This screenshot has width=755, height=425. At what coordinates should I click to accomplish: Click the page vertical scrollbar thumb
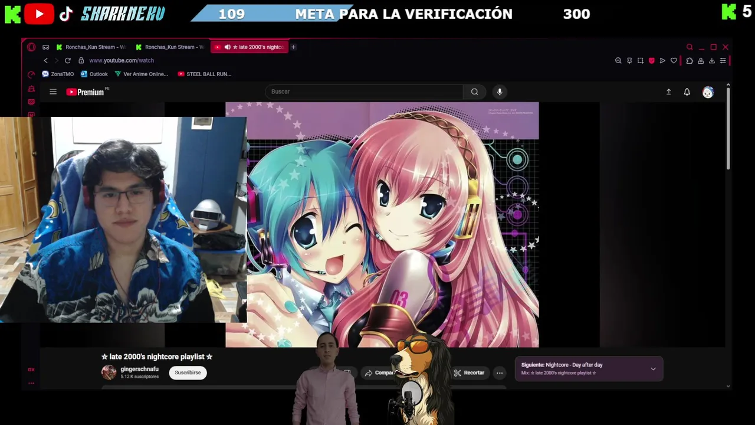coord(728,127)
